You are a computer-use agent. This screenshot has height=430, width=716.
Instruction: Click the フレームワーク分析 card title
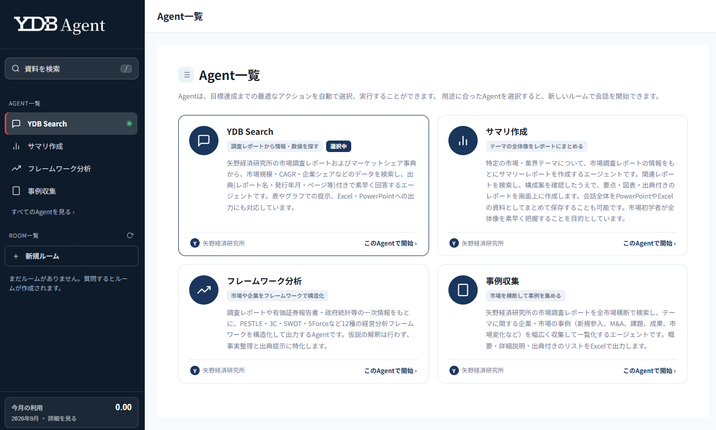pos(264,281)
